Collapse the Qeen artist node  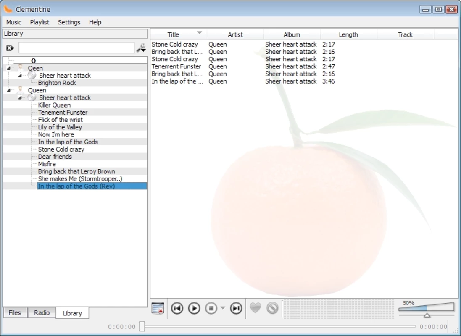[x=8, y=68]
